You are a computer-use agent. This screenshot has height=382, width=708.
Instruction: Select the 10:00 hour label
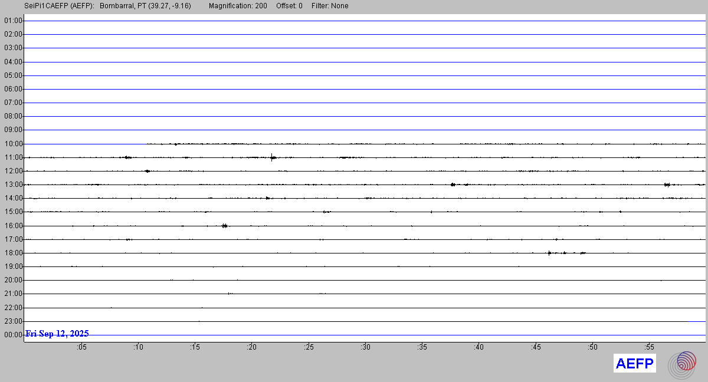pos(13,144)
